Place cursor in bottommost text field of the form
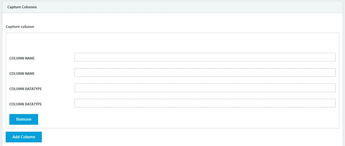Image resolution: width=345 pixels, height=146 pixels. pos(205,103)
